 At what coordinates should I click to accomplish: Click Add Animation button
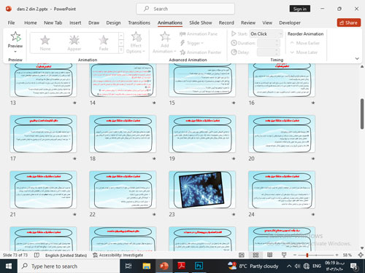click(164, 42)
